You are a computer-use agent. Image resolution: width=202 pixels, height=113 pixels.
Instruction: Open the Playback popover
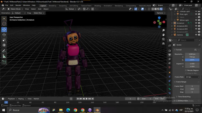click(x=12, y=99)
